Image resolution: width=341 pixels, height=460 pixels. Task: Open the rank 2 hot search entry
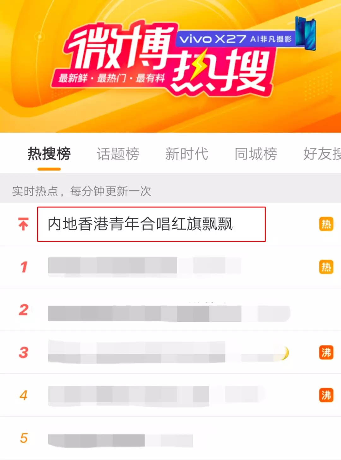coord(170,310)
